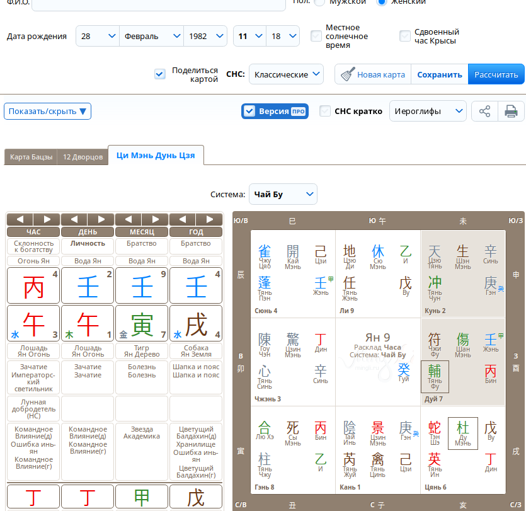Open the hour dropdown showing 11
This screenshot has height=511, width=526.
pyautogui.click(x=250, y=36)
